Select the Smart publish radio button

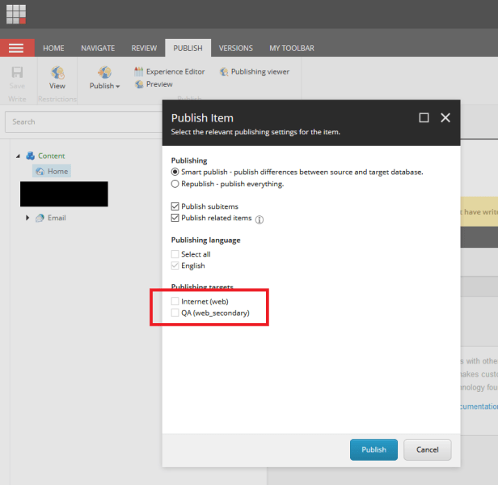click(175, 172)
